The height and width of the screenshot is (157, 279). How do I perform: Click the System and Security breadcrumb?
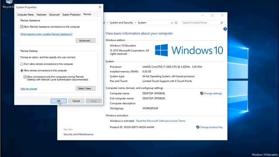coord(121,23)
